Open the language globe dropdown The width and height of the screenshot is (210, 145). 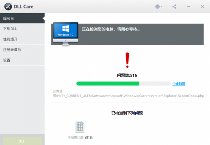click(159, 6)
